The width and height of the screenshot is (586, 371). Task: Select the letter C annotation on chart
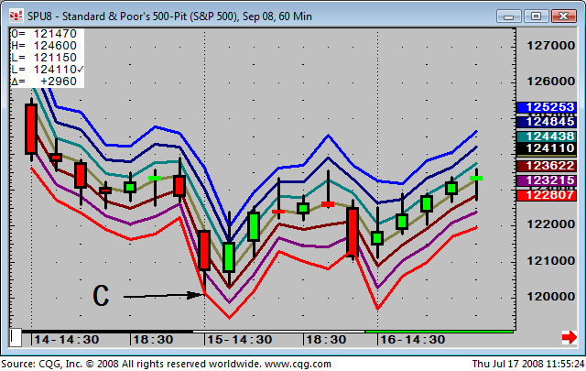point(102,296)
